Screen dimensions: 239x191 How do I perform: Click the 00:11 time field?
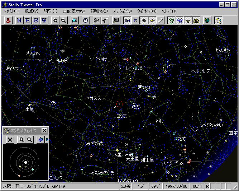[x=197, y=186]
